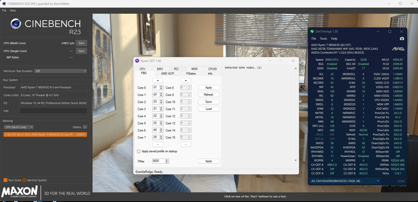Click the Refresh button in Ryzen SDT

(x=208, y=95)
